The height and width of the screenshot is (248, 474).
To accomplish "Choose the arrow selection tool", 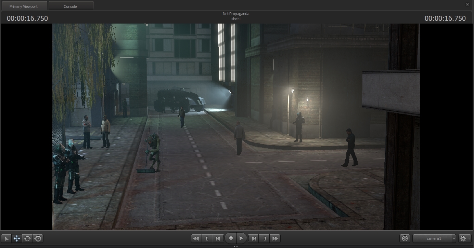I will [x=7, y=238].
